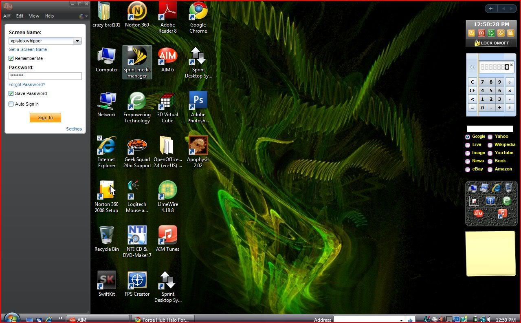The image size is (521, 323).
Task: Open the AIM menu
Action: click(7, 16)
